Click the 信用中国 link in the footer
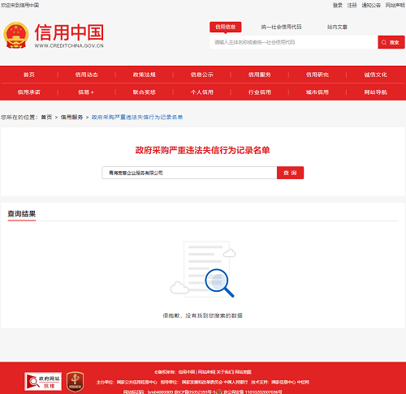Viewport: 406px width, 394px height. (187, 372)
